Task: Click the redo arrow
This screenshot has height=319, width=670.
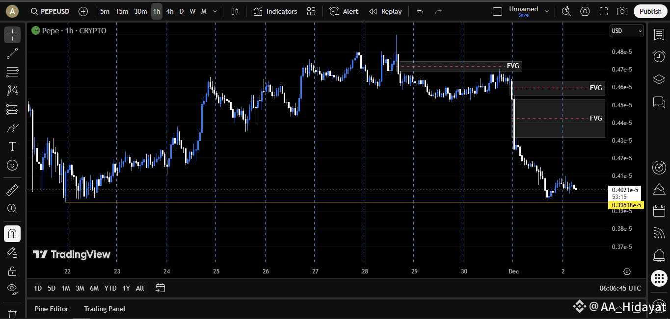Action: pos(438,11)
